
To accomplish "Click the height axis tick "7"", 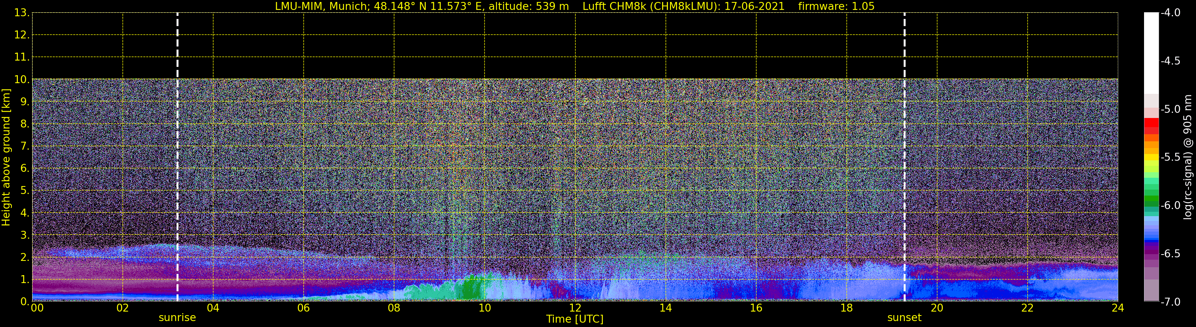I will [25, 146].
